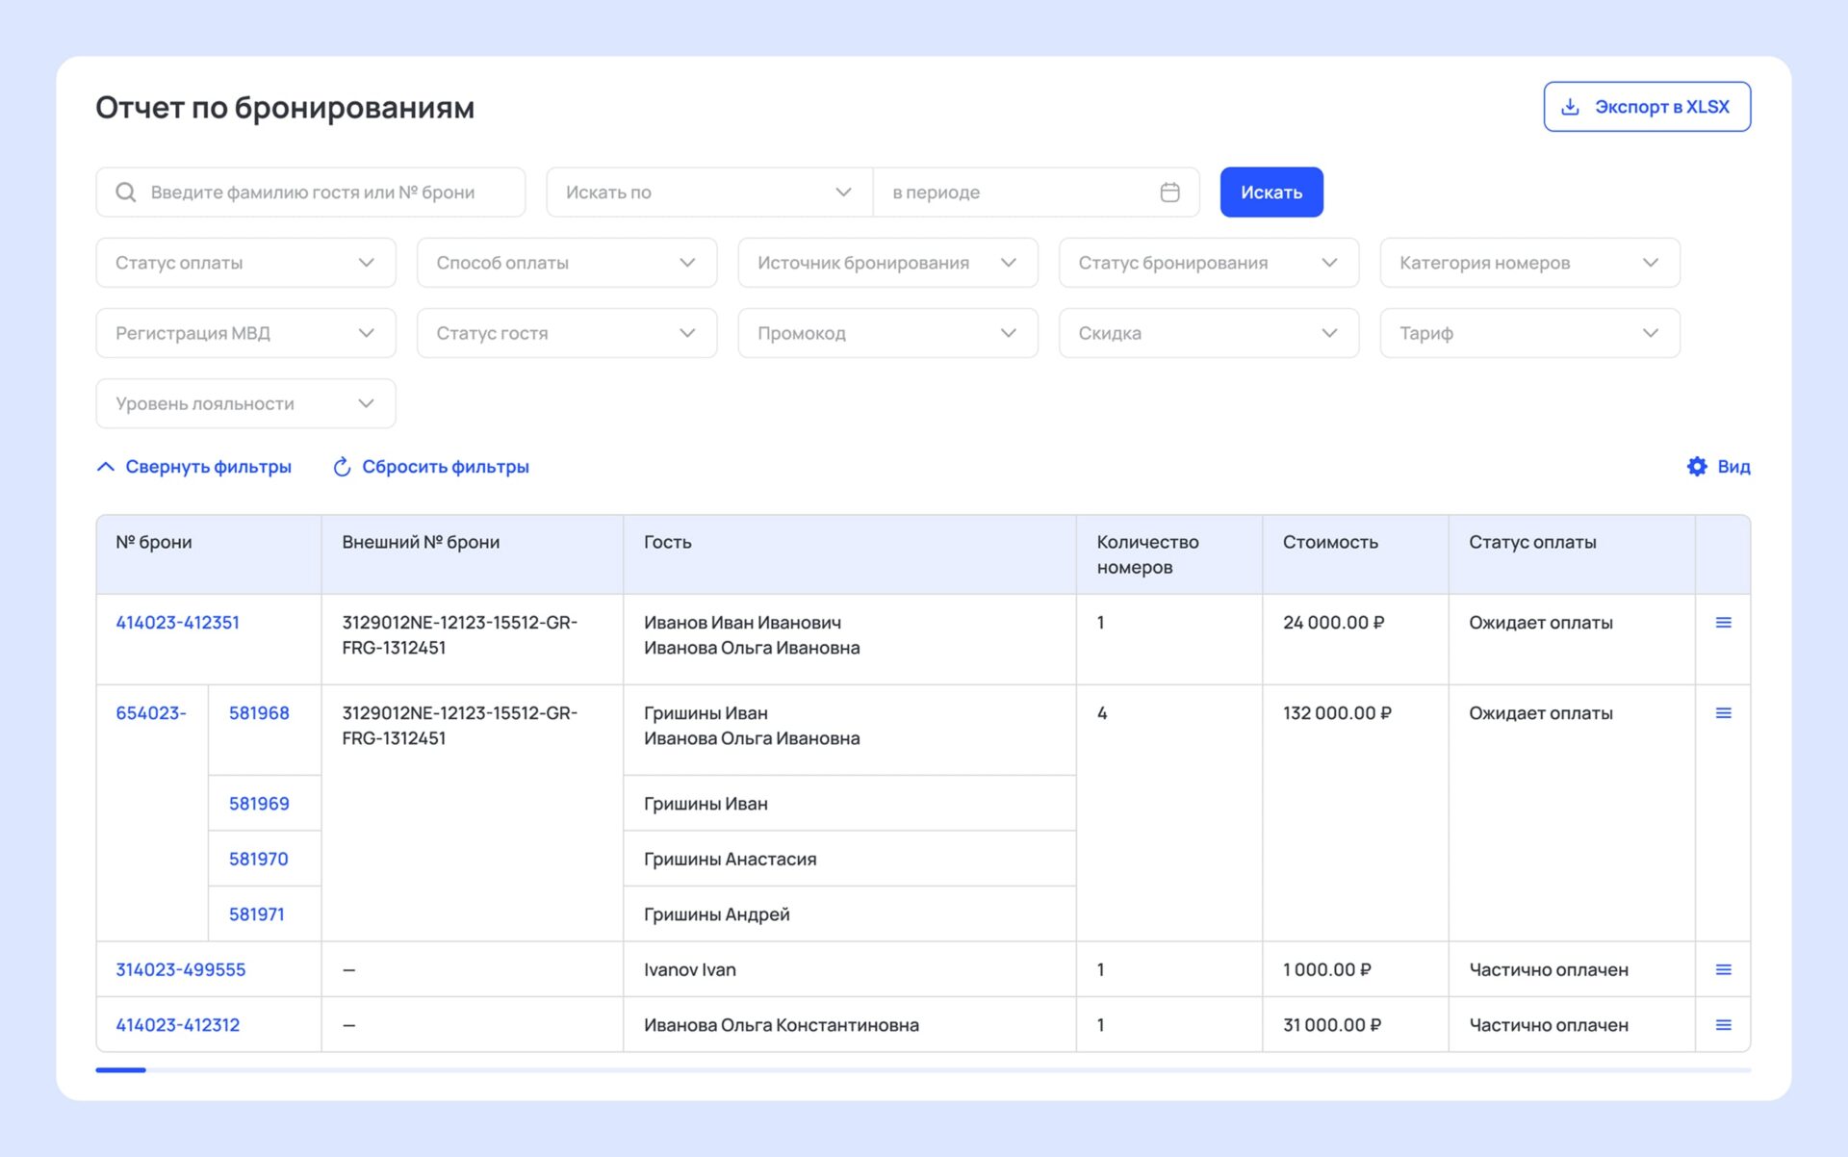The width and height of the screenshot is (1848, 1157).
Task: Open the Источник бронирования dropdown
Action: click(x=886, y=263)
